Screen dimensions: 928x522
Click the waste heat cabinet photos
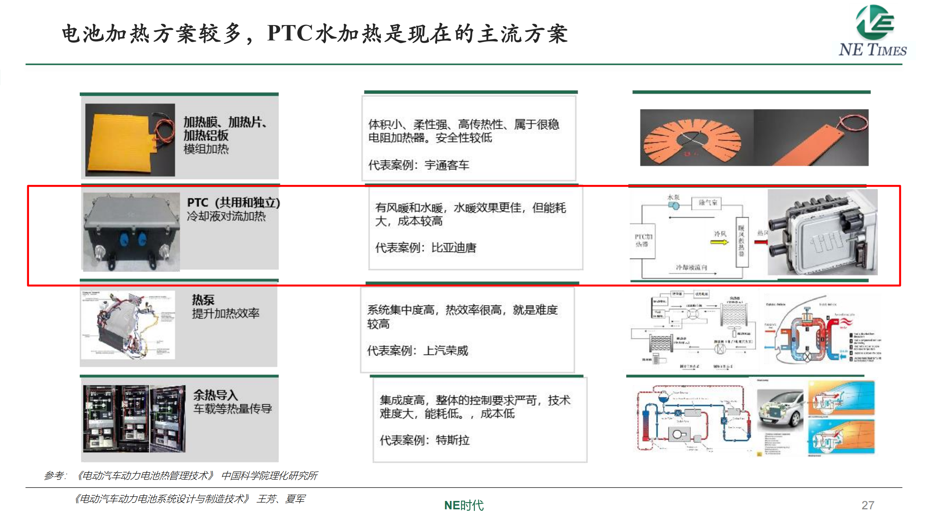click(x=134, y=419)
